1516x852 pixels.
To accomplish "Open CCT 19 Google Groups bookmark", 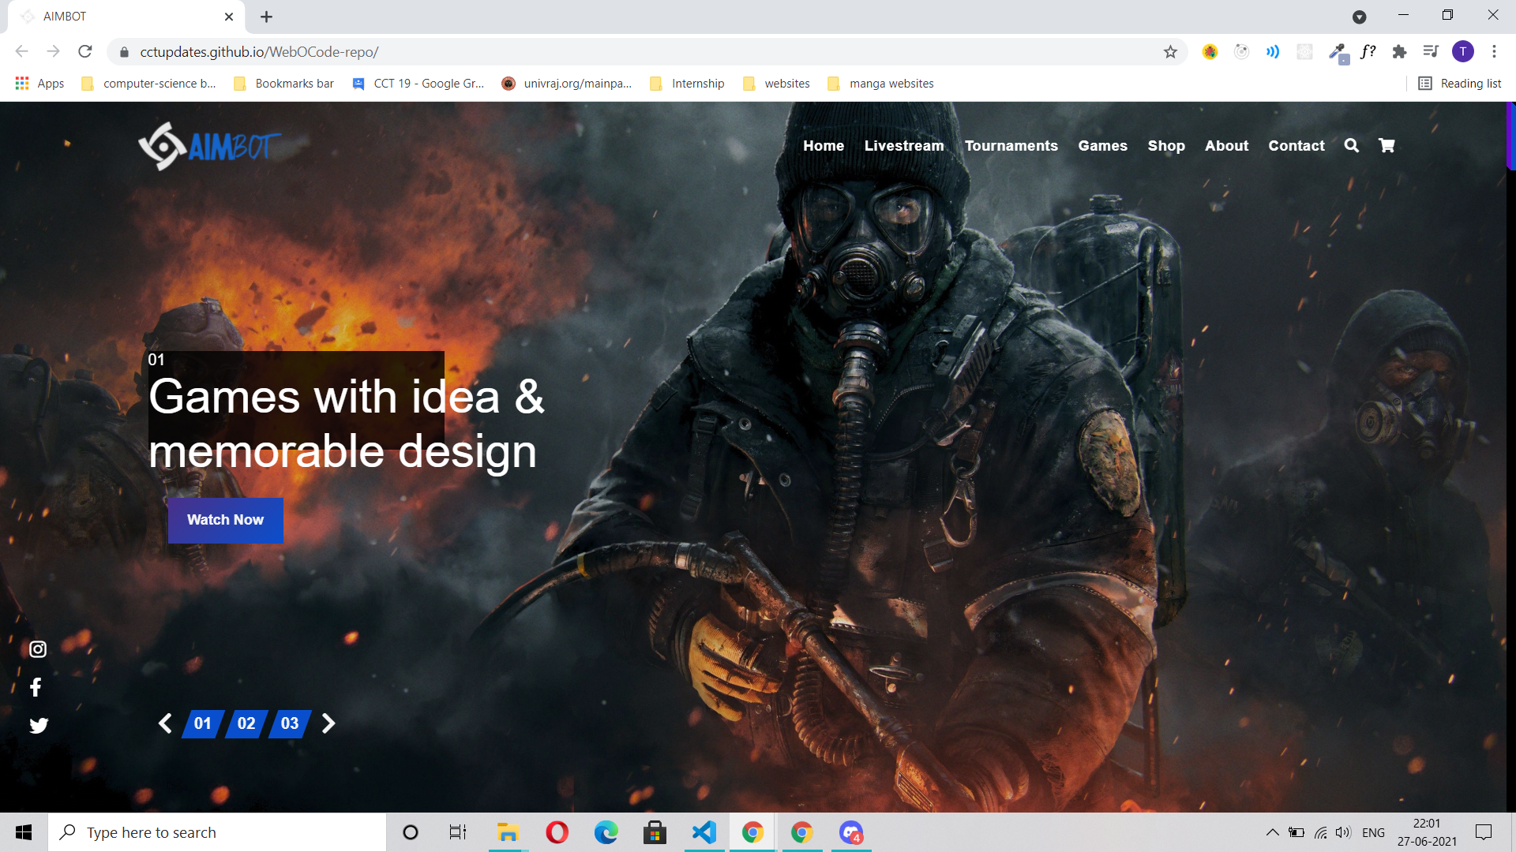I will tap(418, 84).
